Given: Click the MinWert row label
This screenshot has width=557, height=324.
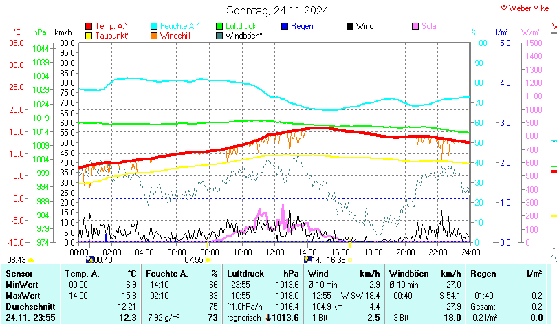Looking at the screenshot, I should tap(22, 285).
